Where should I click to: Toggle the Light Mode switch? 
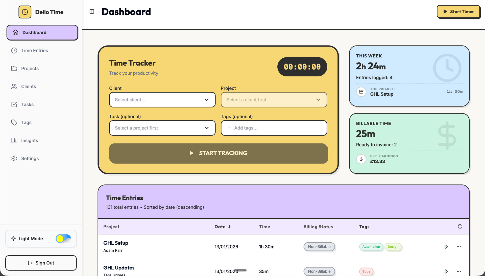(63, 239)
